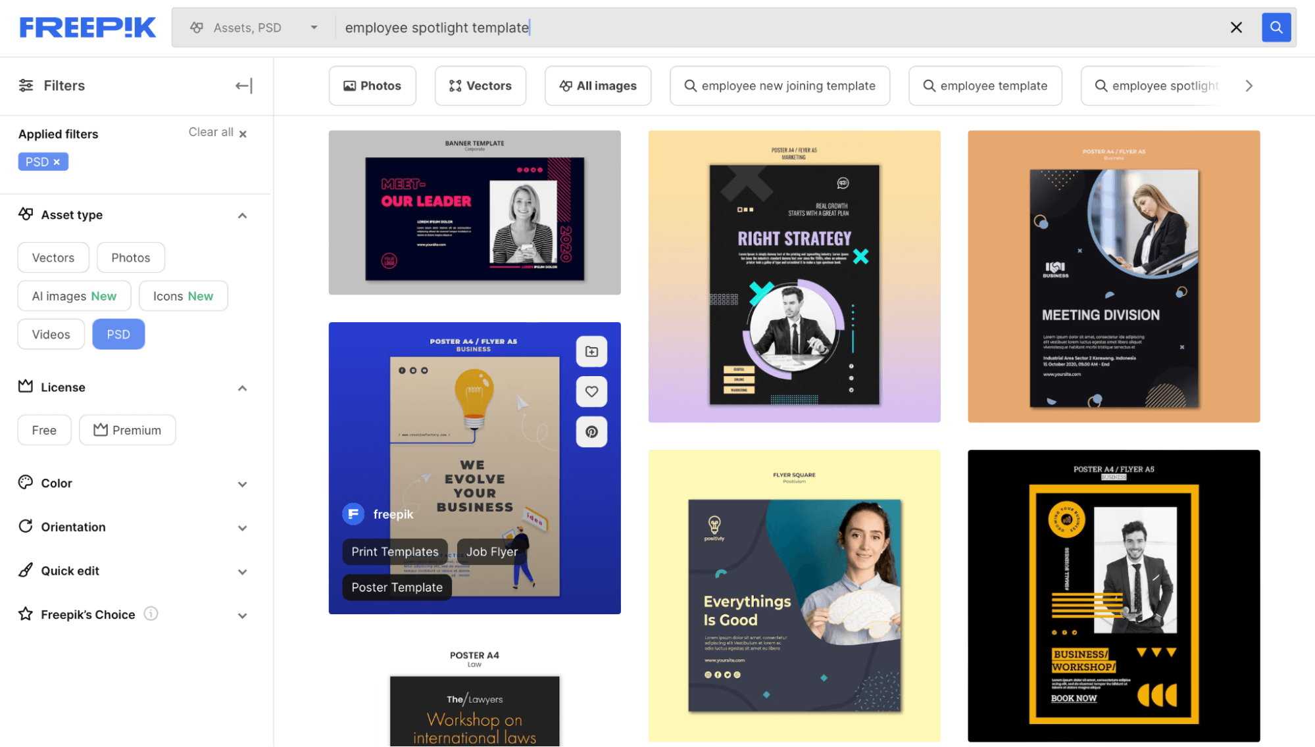This screenshot has height=747, width=1315.
Task: Share the poster on Pinterest
Action: (x=591, y=432)
